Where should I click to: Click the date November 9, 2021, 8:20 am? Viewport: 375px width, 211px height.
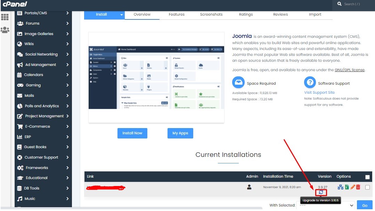click(282, 187)
